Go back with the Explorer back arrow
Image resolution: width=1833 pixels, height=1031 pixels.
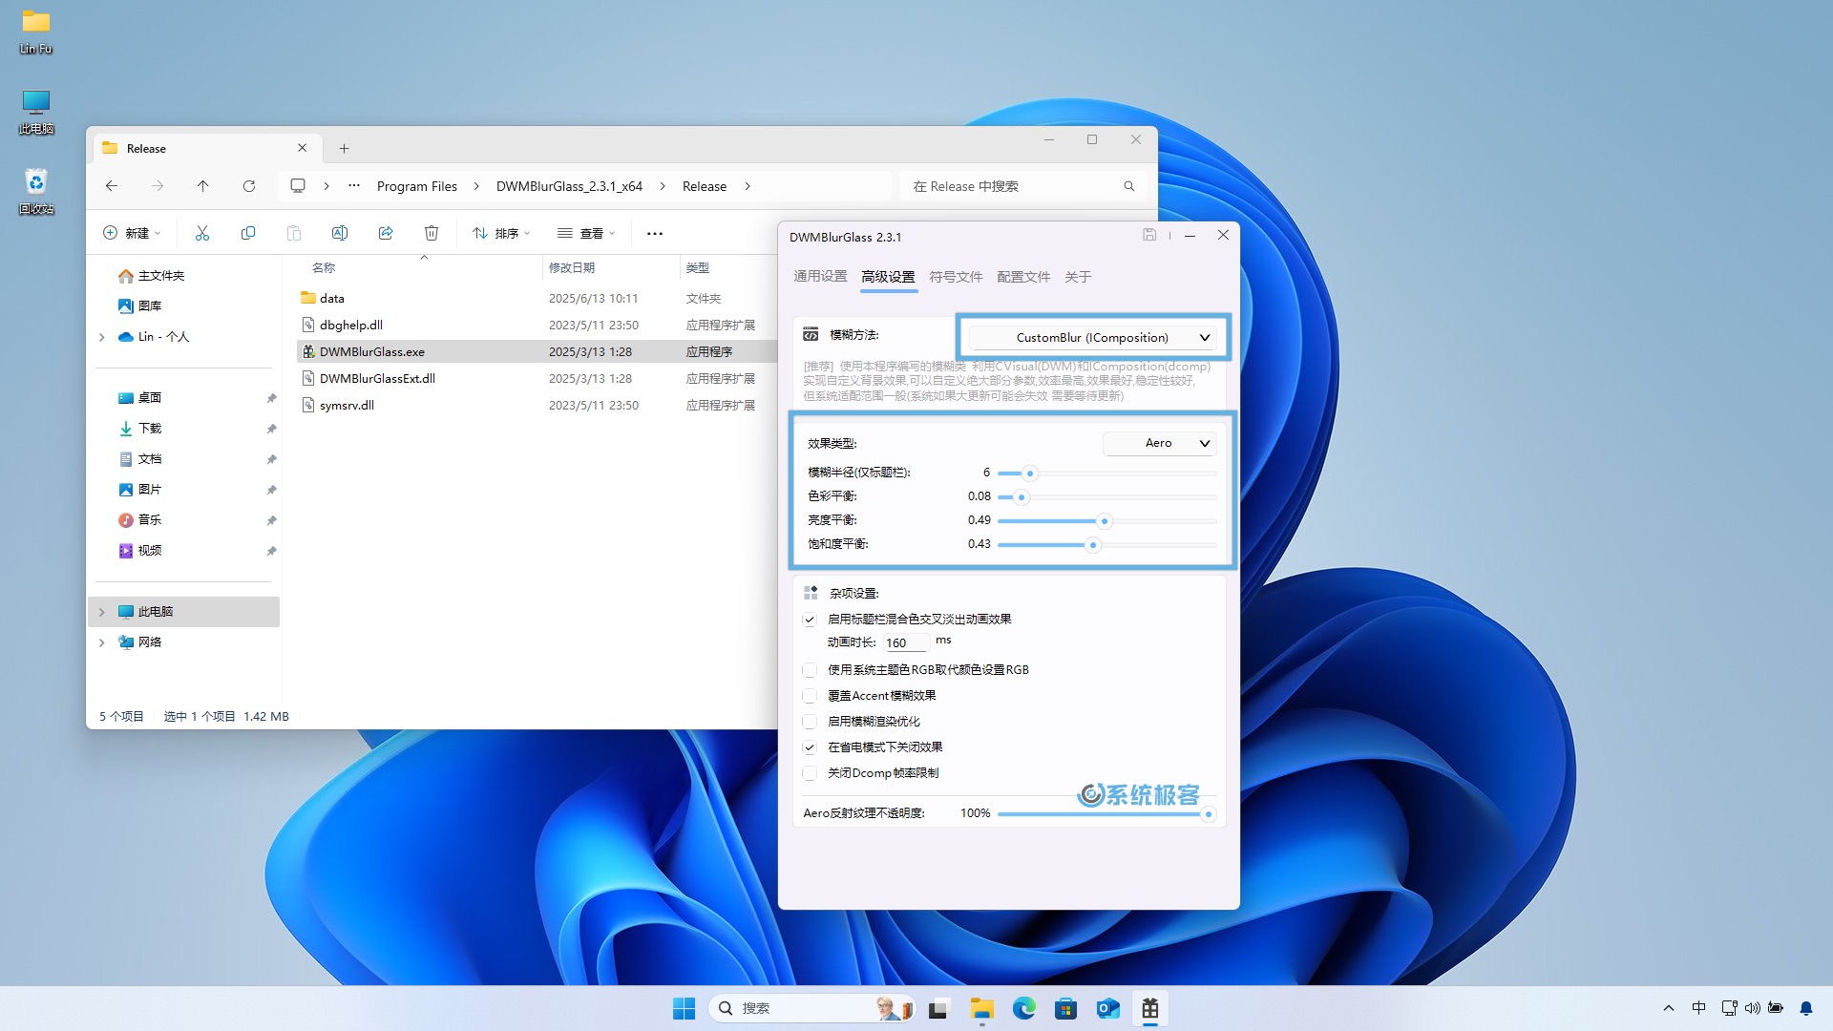[x=112, y=186]
